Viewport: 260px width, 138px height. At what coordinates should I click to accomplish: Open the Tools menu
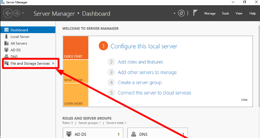click(x=225, y=13)
